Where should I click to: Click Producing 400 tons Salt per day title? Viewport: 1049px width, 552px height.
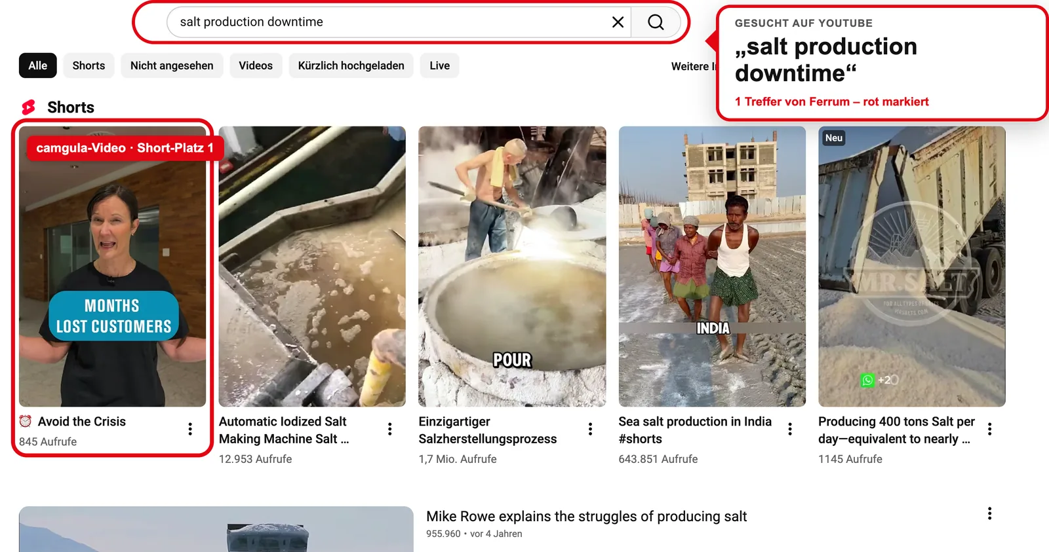click(896, 430)
